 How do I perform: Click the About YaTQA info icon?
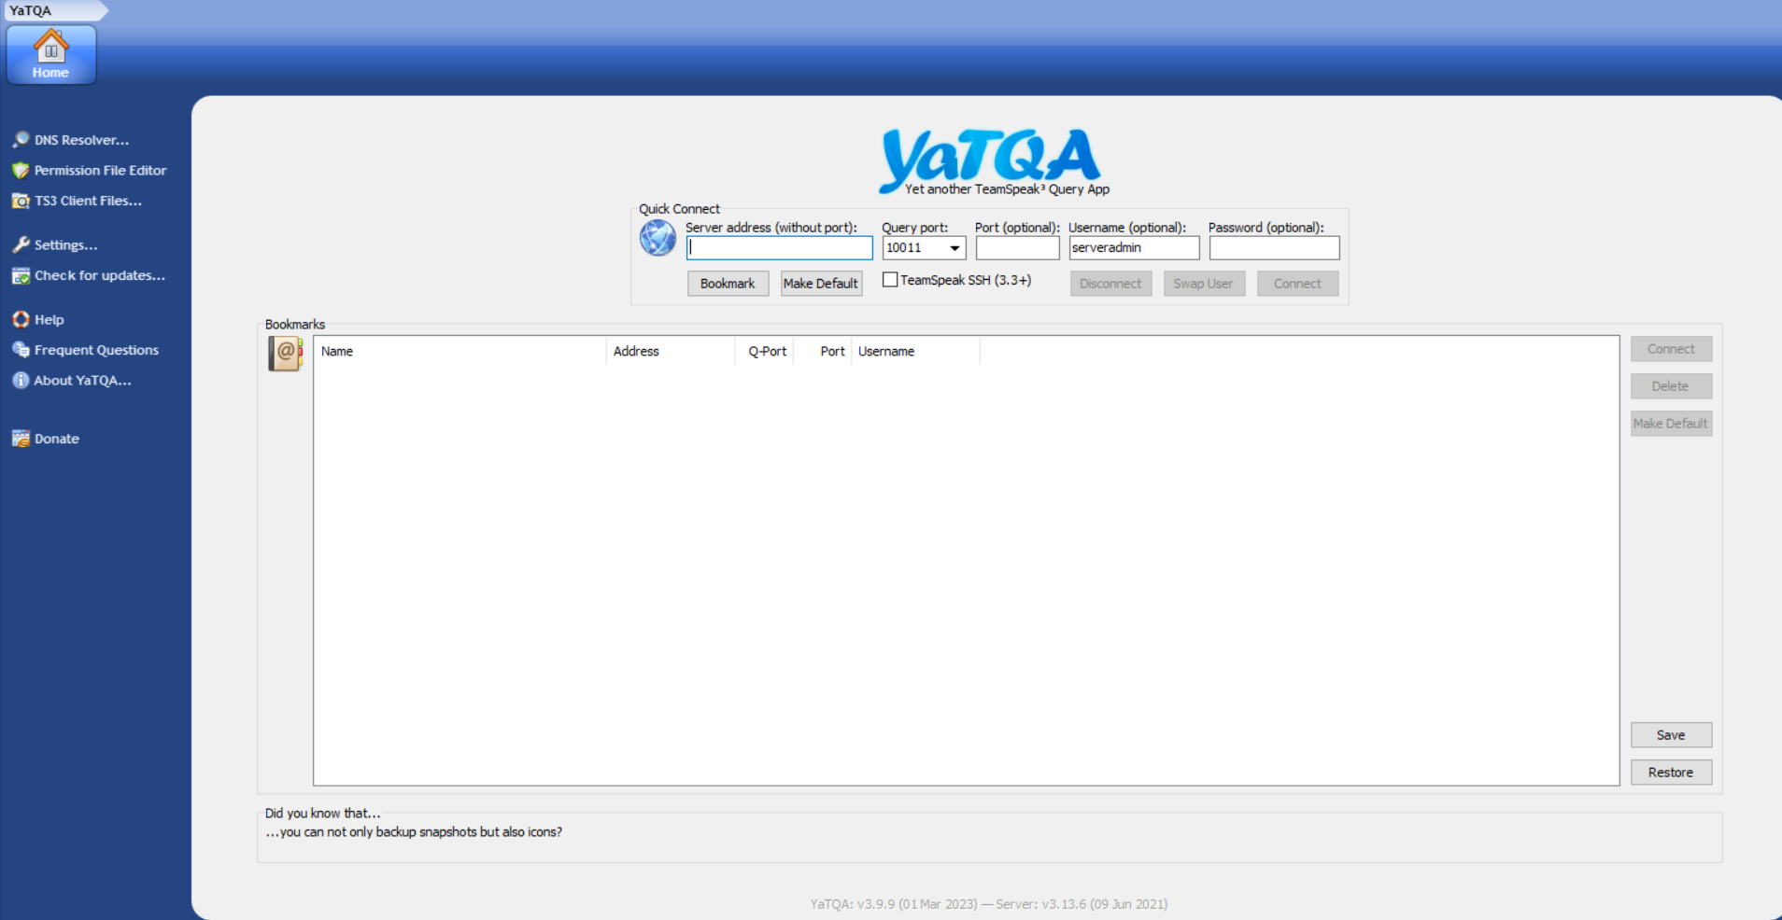pyautogui.click(x=21, y=380)
